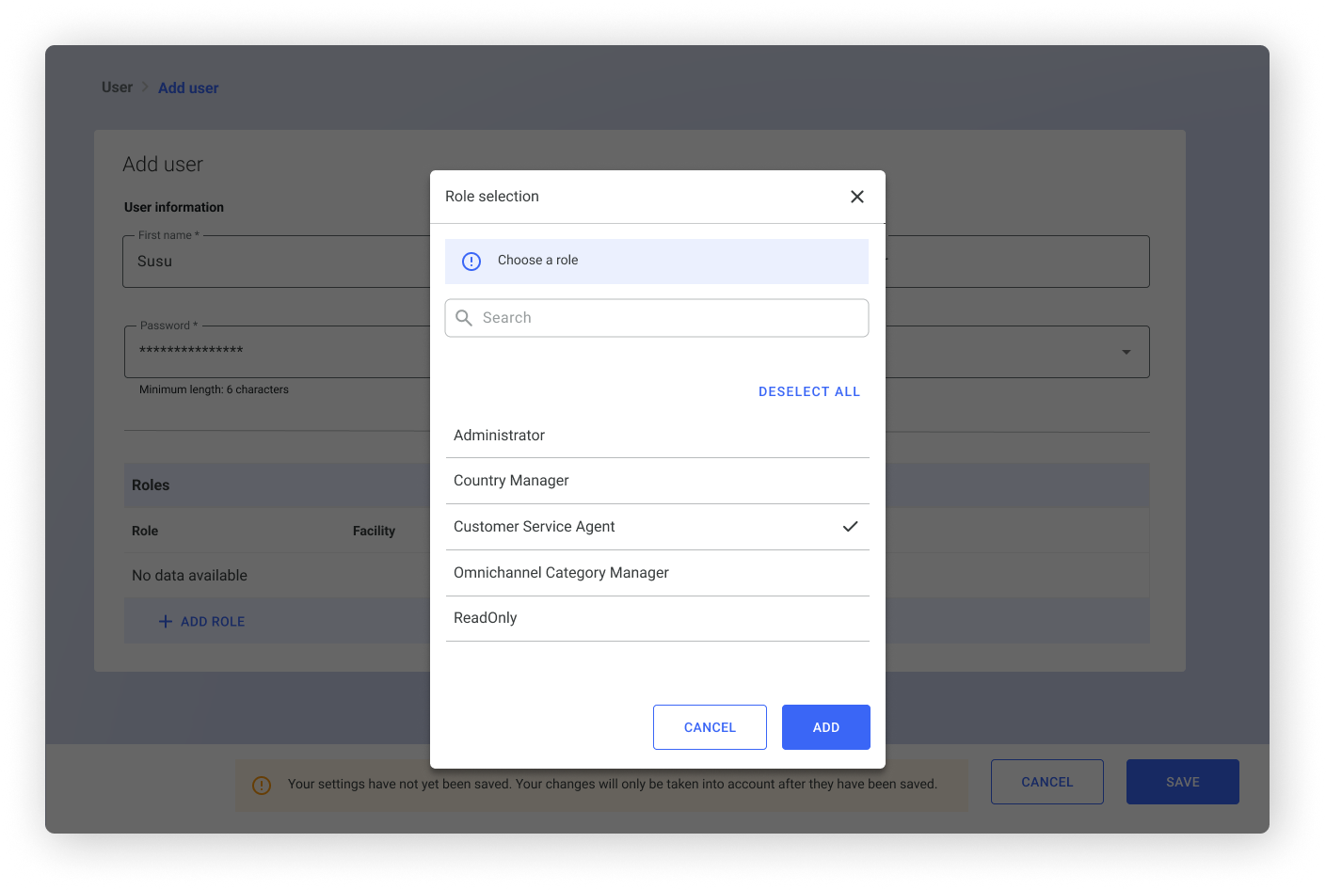Expand the dropdown arrow on the right field
Image resolution: width=1326 pixels, height=890 pixels.
click(1126, 352)
